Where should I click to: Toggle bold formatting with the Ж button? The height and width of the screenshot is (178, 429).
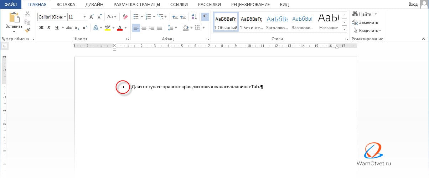41,28
